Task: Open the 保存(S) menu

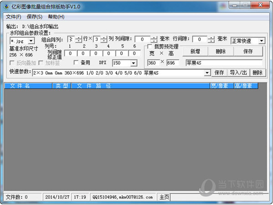Action: point(35,17)
